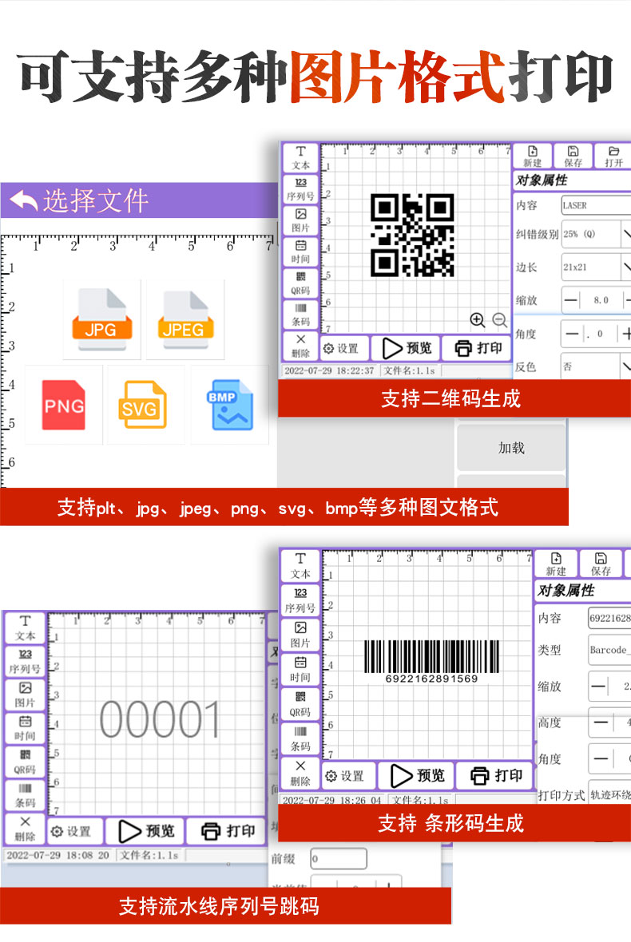Edit the 内容 field containing LASER
The image size is (631, 942).
596,205
